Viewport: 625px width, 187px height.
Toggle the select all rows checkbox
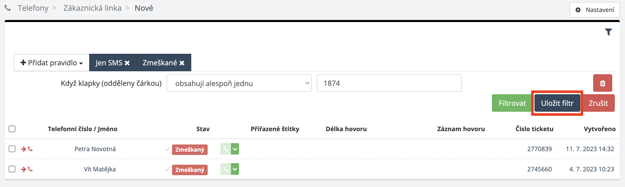[12, 129]
